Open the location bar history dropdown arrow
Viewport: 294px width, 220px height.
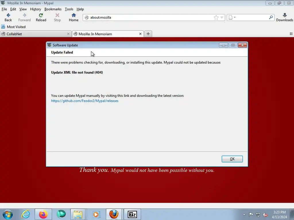tap(222, 17)
